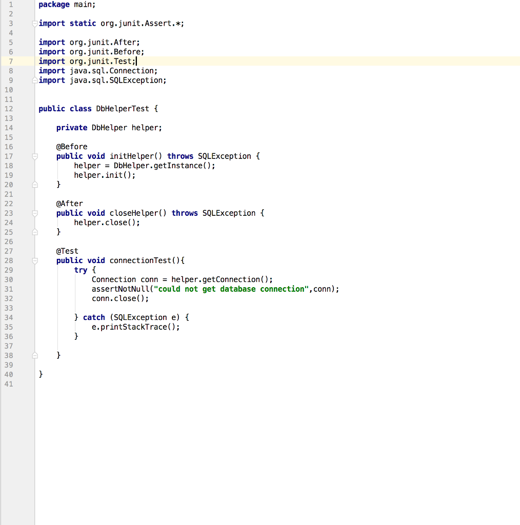Collapse the static import fold on line 3

pos(34,23)
